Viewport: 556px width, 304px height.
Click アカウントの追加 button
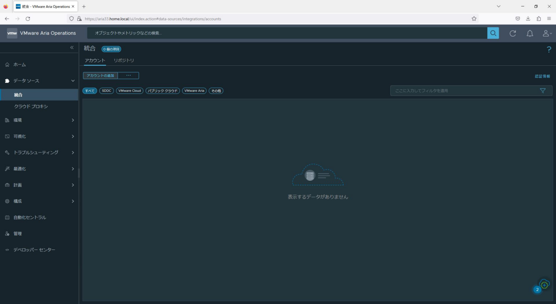tap(101, 76)
